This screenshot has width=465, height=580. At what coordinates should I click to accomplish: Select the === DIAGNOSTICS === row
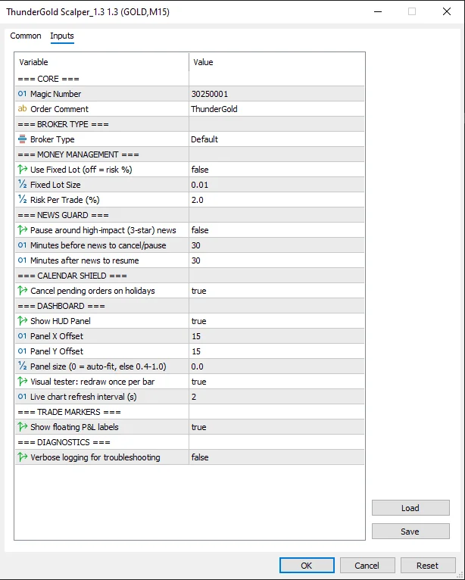pos(189,442)
